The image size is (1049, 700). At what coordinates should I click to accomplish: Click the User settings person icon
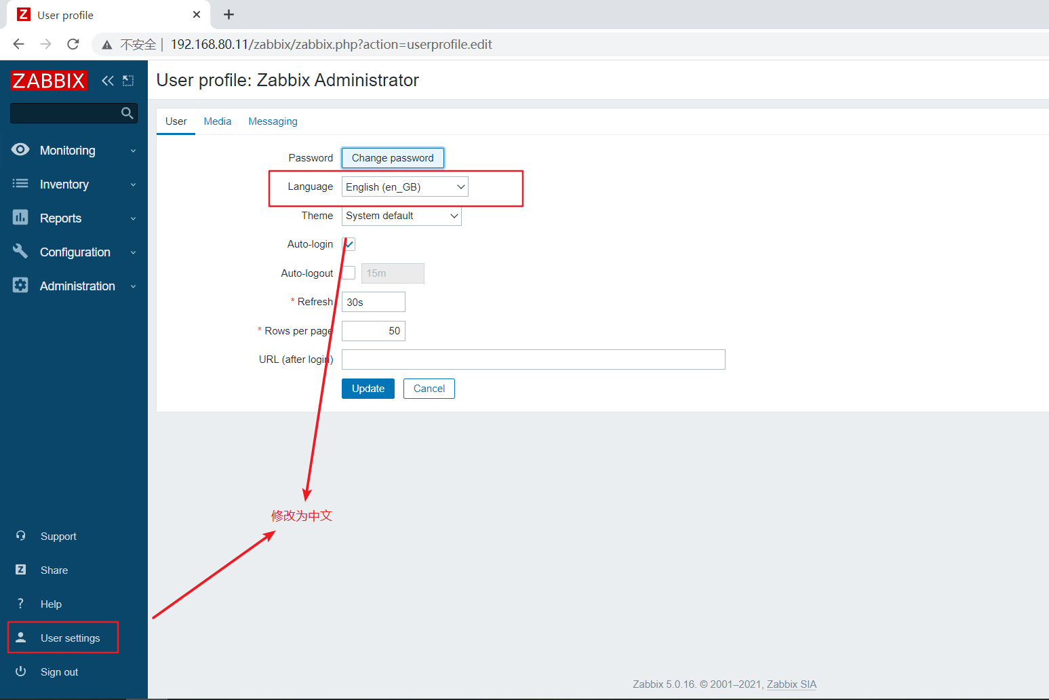pyautogui.click(x=21, y=638)
